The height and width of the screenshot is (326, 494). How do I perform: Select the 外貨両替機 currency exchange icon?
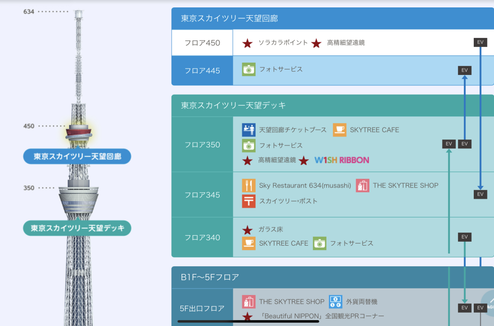pos(336,302)
